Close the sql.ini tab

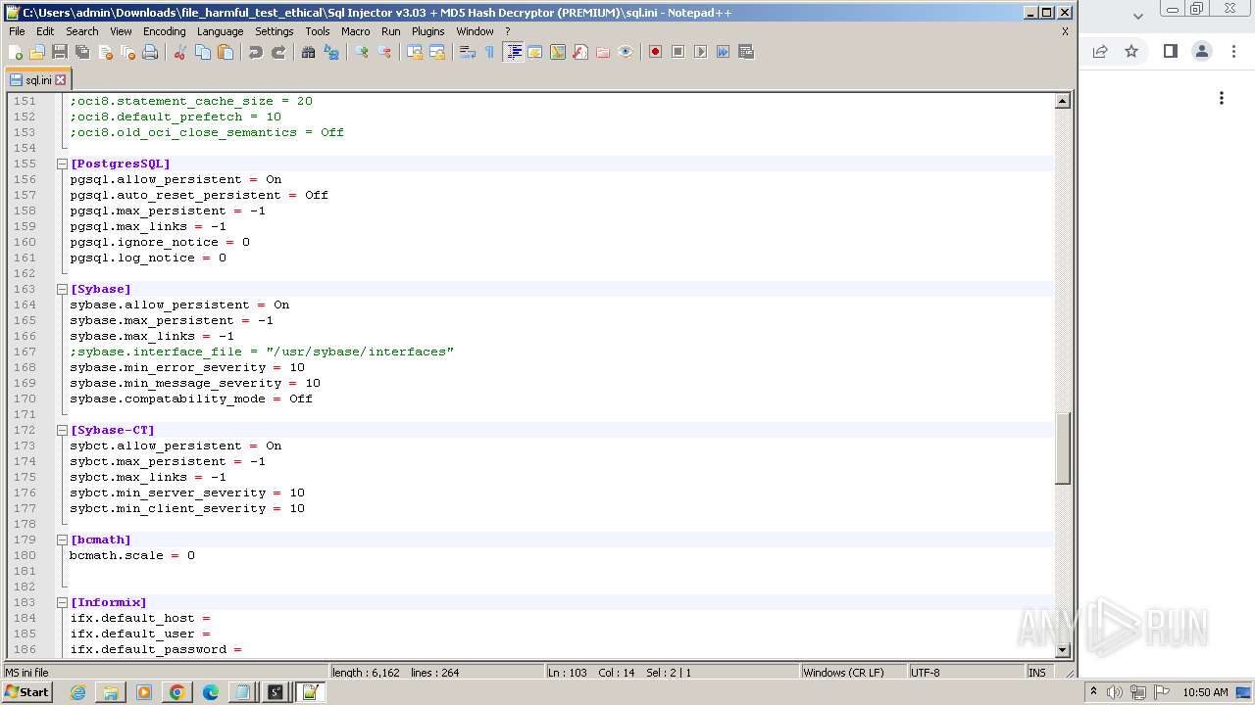coord(60,80)
